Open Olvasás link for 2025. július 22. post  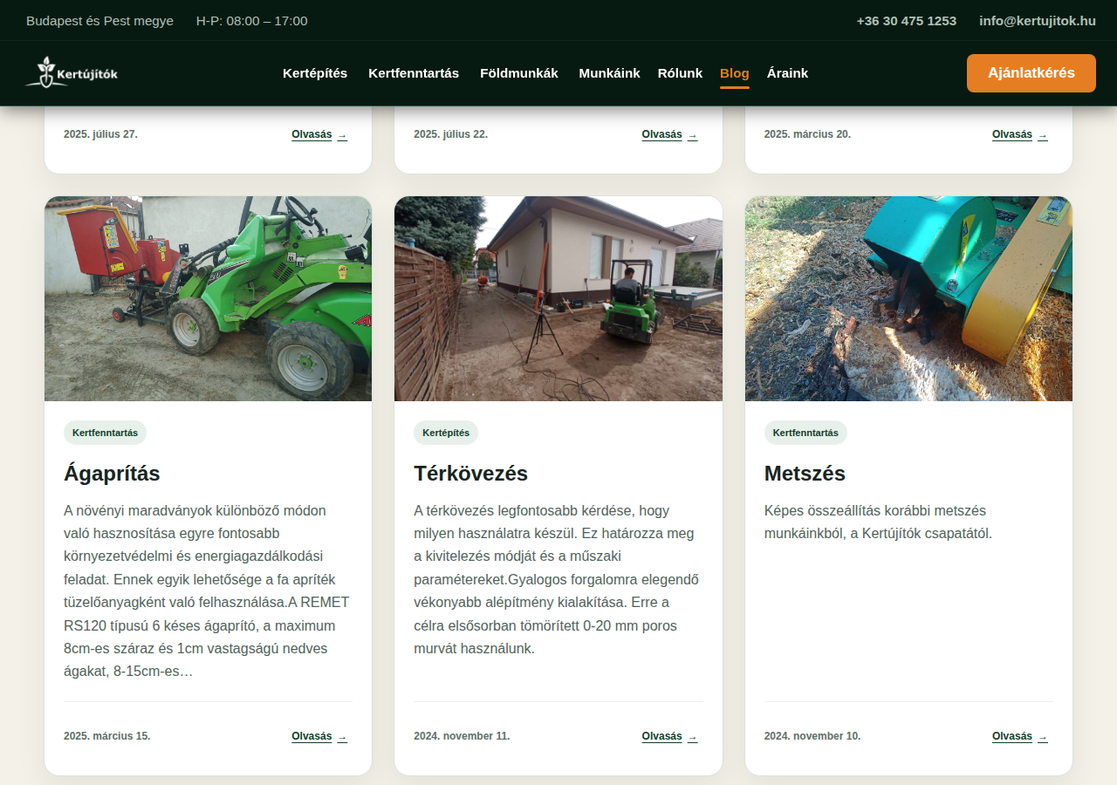pyautogui.click(x=669, y=134)
